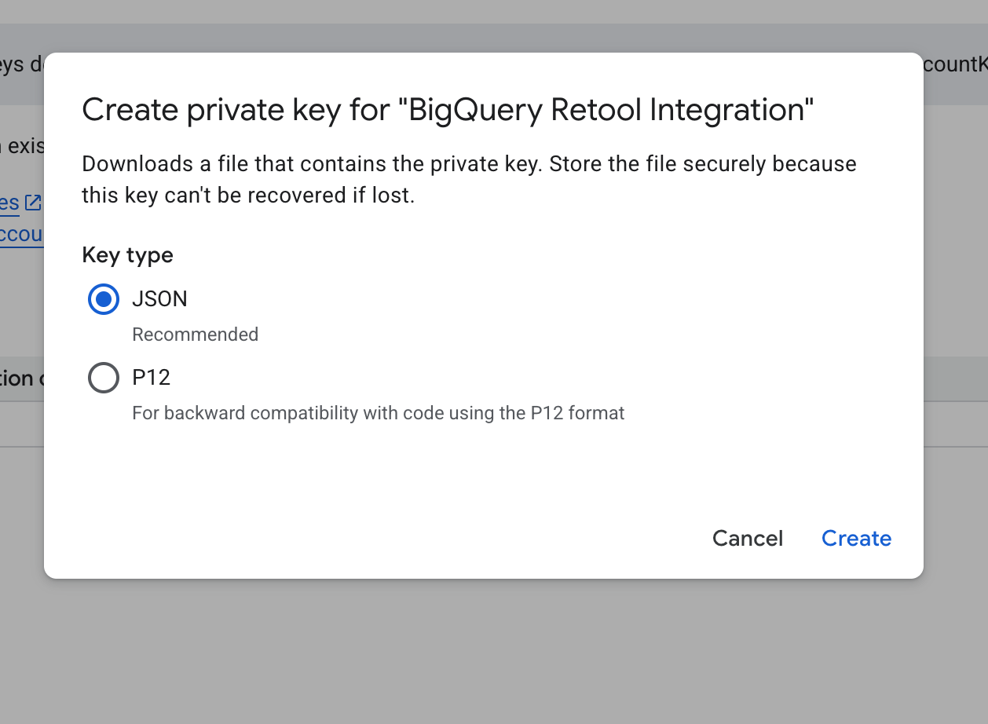This screenshot has width=988, height=724.
Task: Click the Cancel button
Action: coord(748,538)
